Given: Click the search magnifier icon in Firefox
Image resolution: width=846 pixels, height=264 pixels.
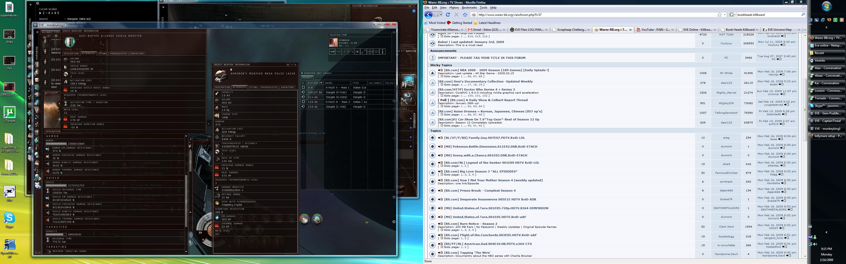Looking at the screenshot, I should coord(803,15).
